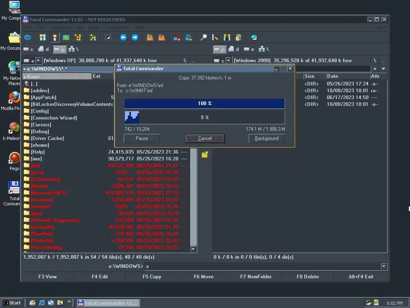410x308 pixels.
Task: Select drive d in right drive bar
Action: (x=233, y=49)
